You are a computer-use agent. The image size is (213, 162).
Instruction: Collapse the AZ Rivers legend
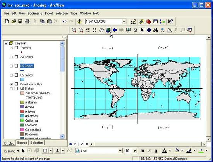tap(11, 57)
